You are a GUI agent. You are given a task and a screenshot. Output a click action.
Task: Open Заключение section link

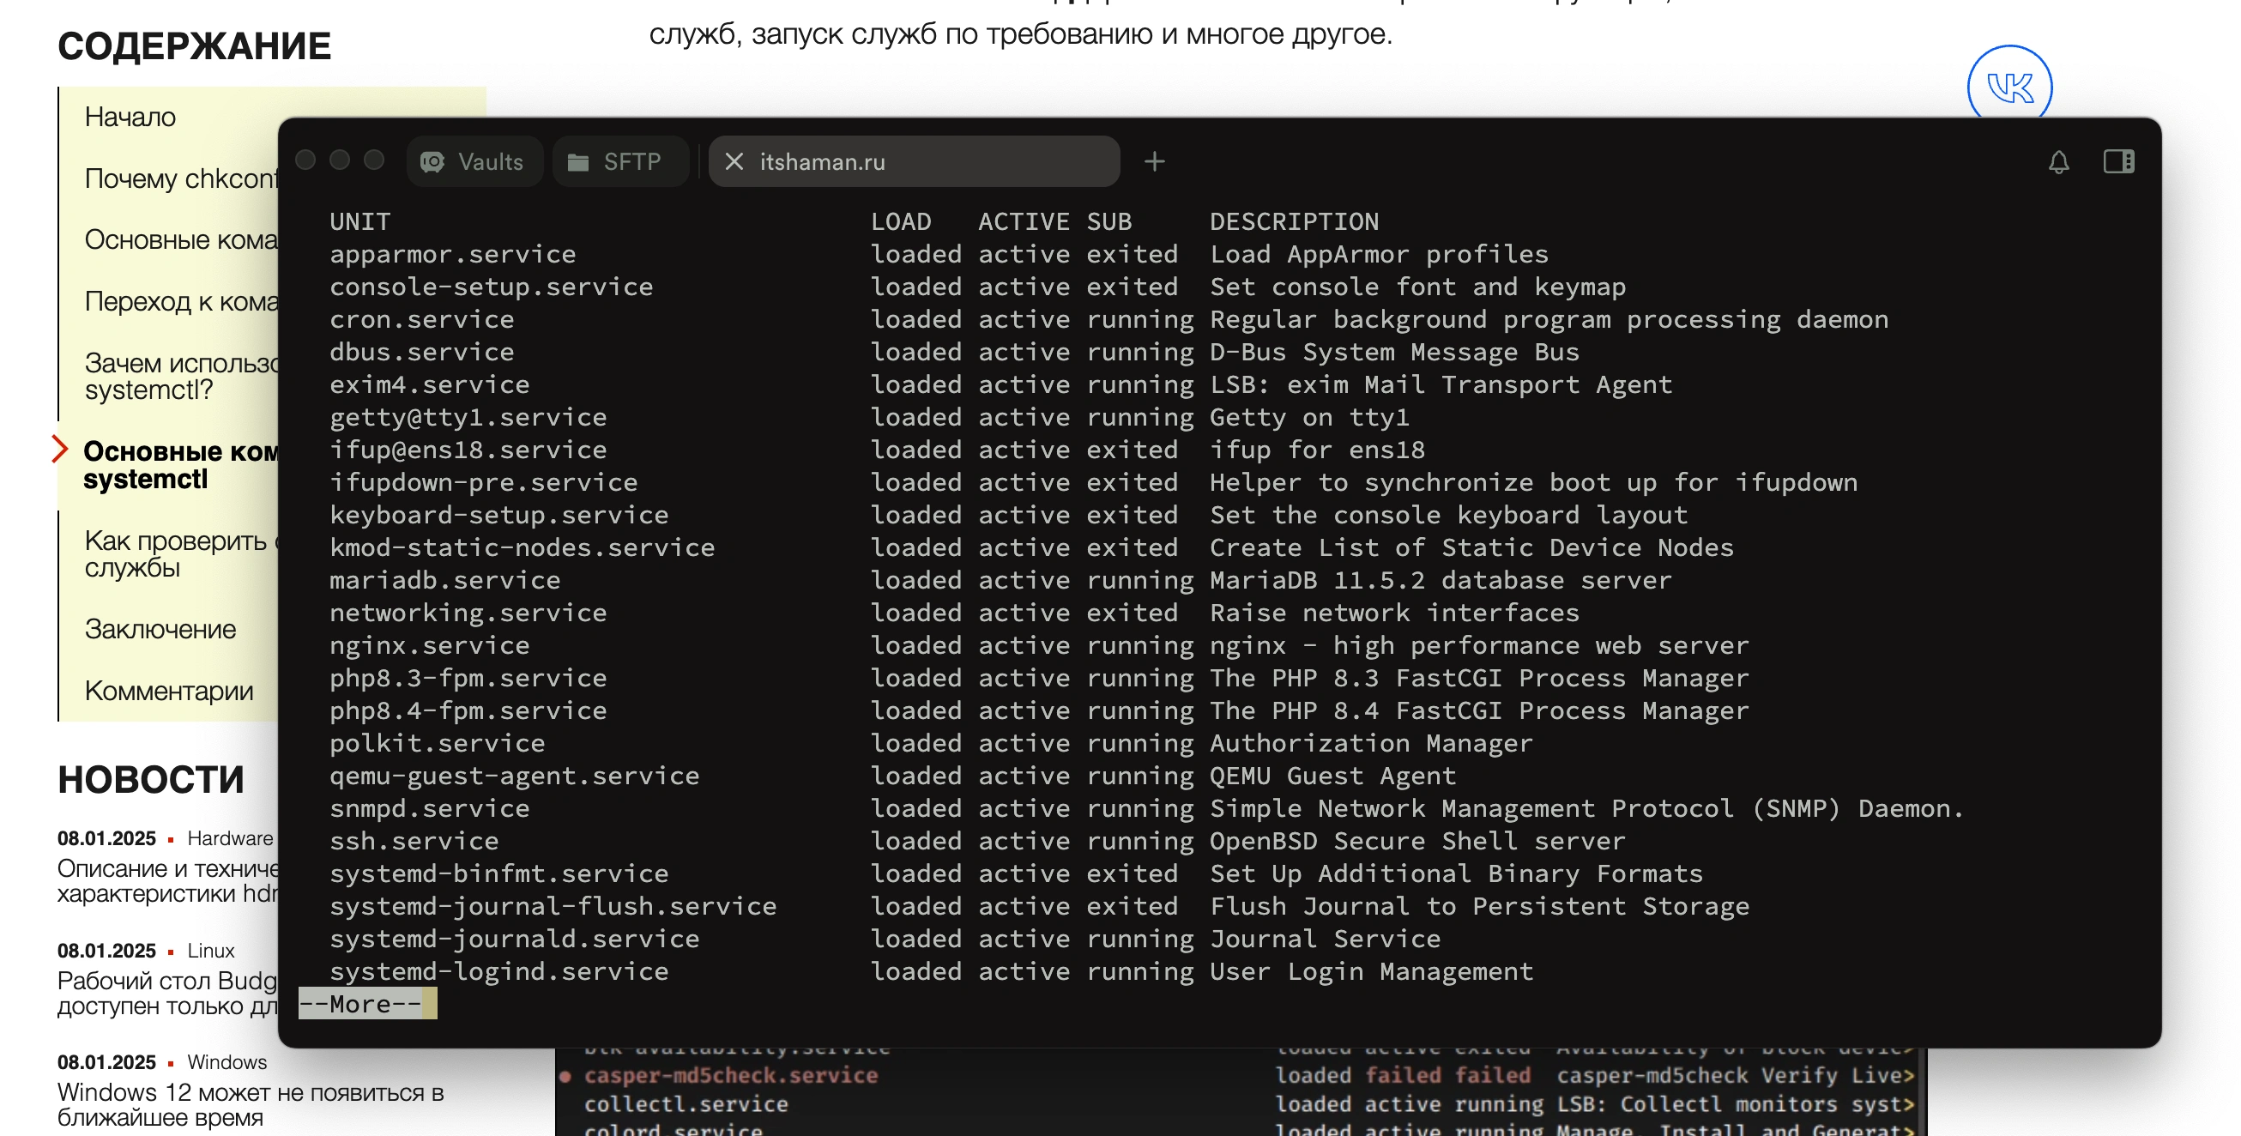160,629
